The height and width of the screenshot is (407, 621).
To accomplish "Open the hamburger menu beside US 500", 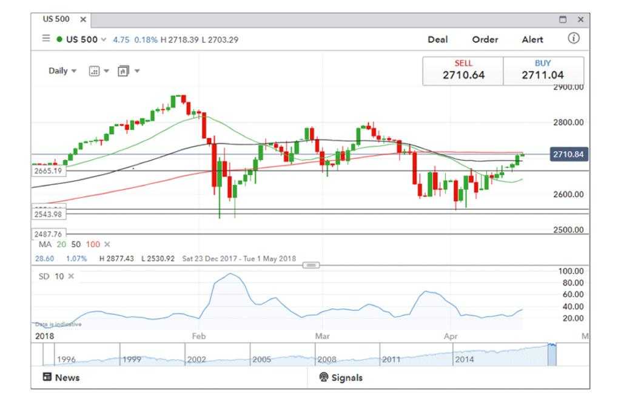I will [x=46, y=39].
